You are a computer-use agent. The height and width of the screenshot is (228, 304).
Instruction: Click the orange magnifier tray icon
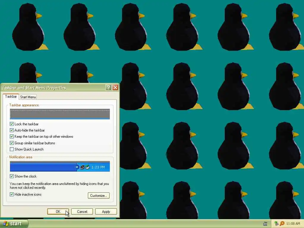[x=282, y=224]
